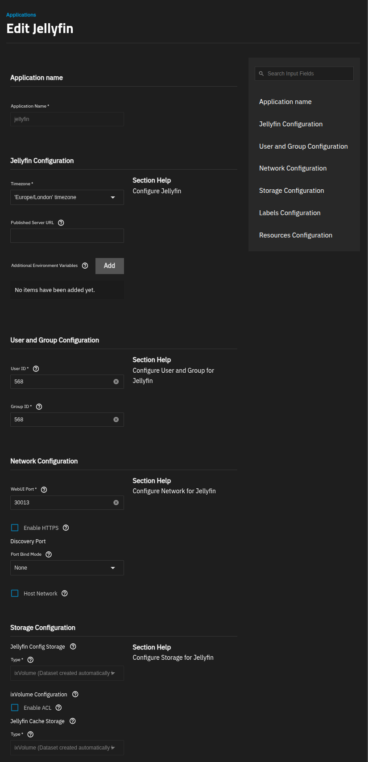Show ixVolume Configuration help tooltip
Viewport: 368px width, 762px height.
75,694
